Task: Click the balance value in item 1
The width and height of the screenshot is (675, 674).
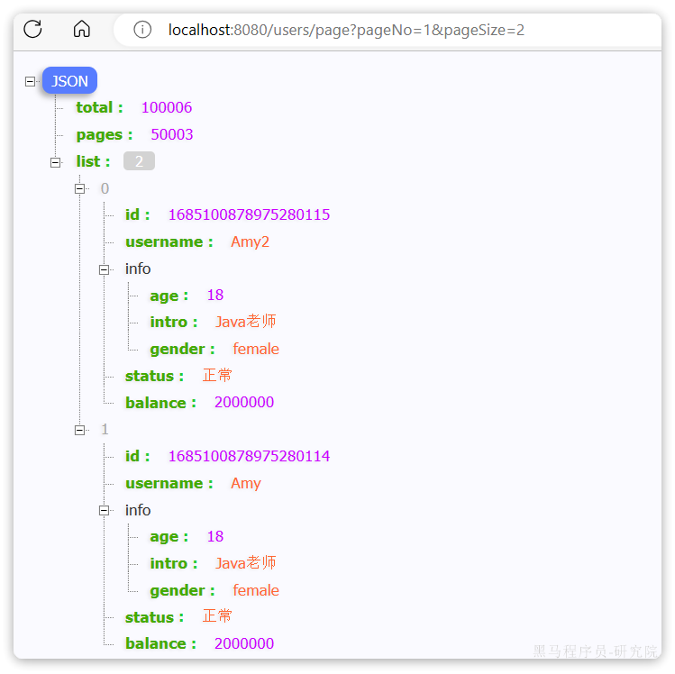Action: coord(244,643)
